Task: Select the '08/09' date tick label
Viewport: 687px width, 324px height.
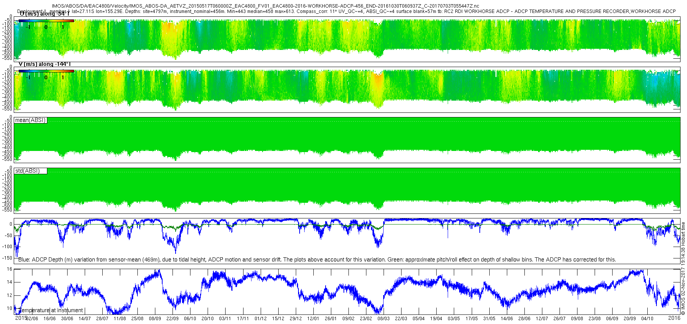Action: tap(155, 319)
